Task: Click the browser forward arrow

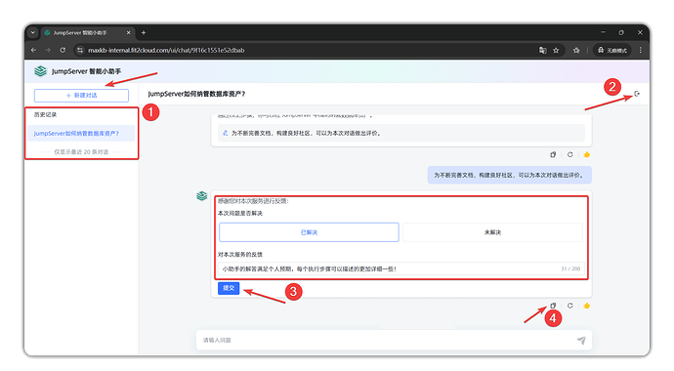Action: (48, 50)
